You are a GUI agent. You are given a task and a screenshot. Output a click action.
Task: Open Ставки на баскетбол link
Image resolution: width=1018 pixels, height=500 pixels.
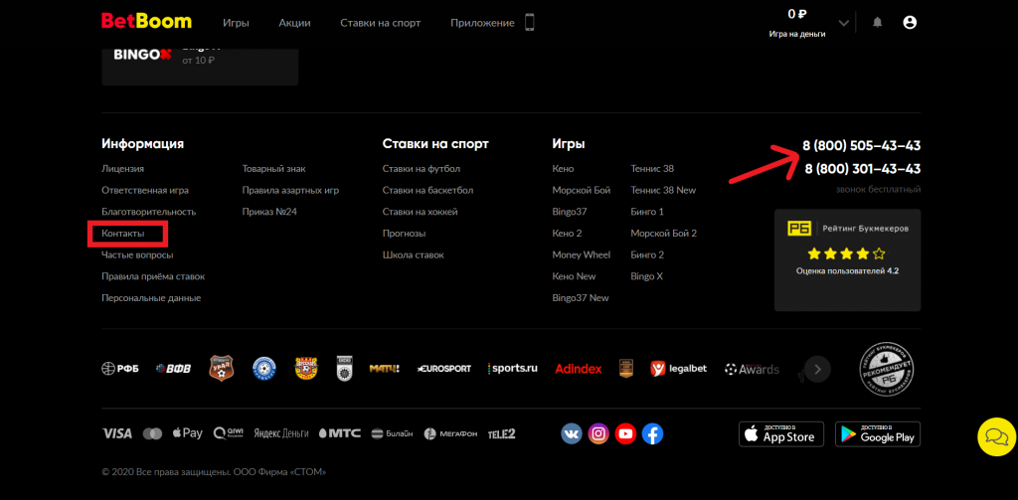[x=427, y=190]
